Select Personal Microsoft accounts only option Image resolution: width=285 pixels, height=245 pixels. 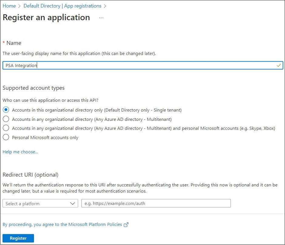pyautogui.click(x=6, y=137)
